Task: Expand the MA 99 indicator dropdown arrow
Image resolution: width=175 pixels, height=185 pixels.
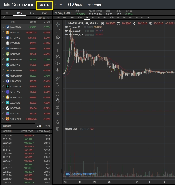Action: click(x=83, y=35)
